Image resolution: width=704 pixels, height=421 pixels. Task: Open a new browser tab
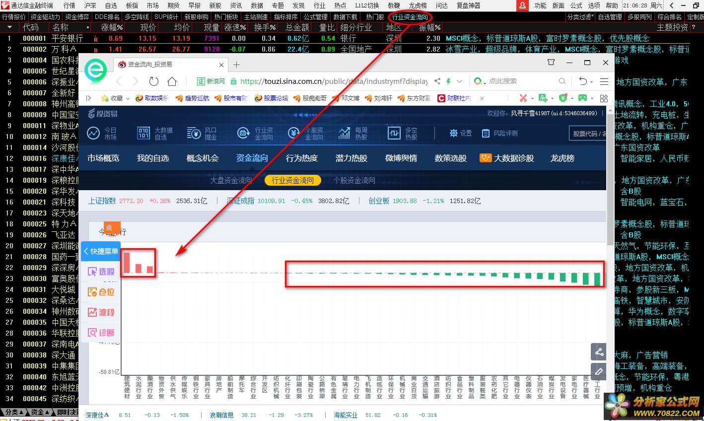click(237, 65)
